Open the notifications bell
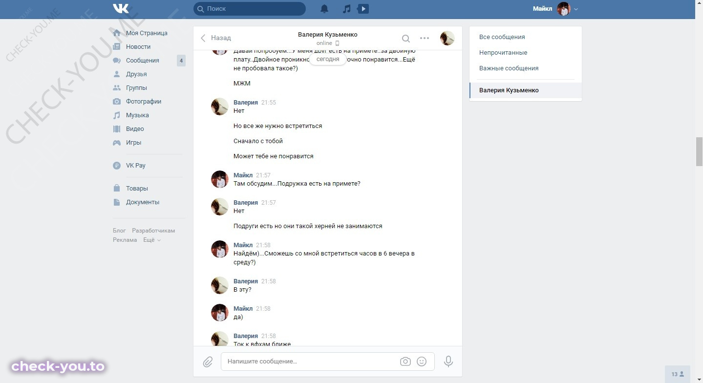Screen dimensions: 703x383 click(x=324, y=9)
